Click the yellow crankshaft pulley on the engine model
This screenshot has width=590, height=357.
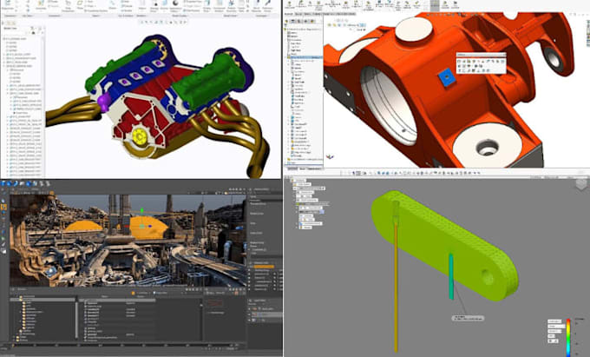tap(139, 136)
